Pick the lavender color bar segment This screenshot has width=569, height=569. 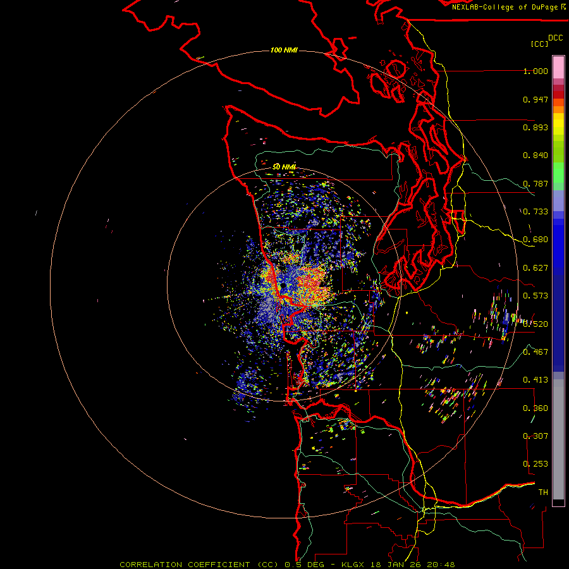coord(558,200)
